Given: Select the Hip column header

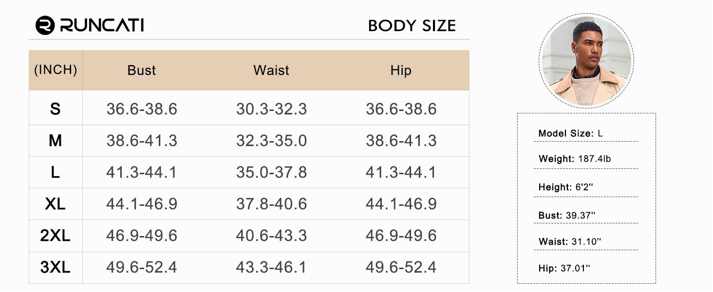Looking at the screenshot, I should [401, 71].
